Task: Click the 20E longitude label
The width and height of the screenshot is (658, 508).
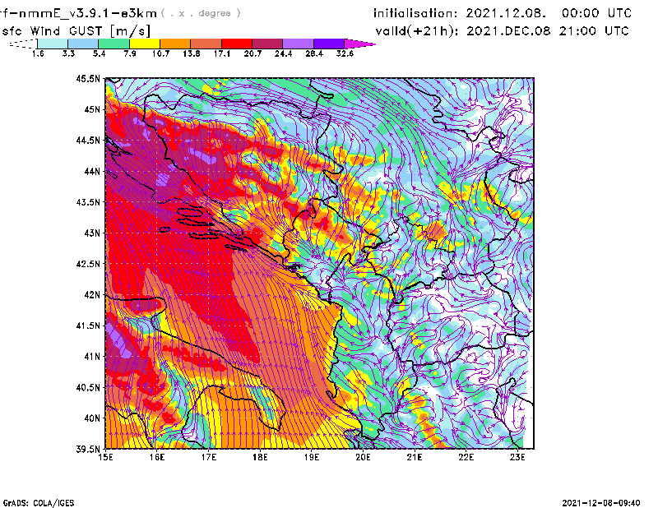Action: tap(363, 457)
